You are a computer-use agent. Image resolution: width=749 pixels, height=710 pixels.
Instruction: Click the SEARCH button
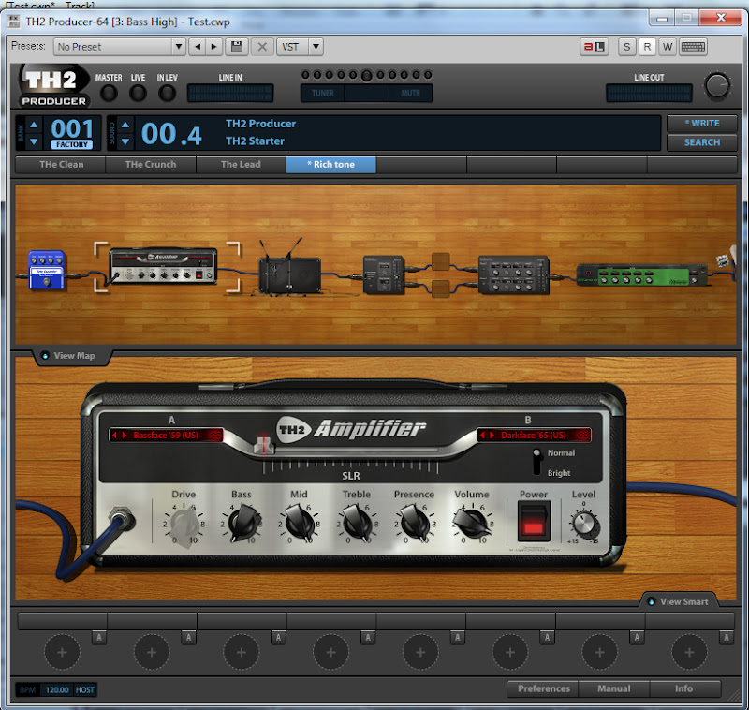(x=701, y=142)
